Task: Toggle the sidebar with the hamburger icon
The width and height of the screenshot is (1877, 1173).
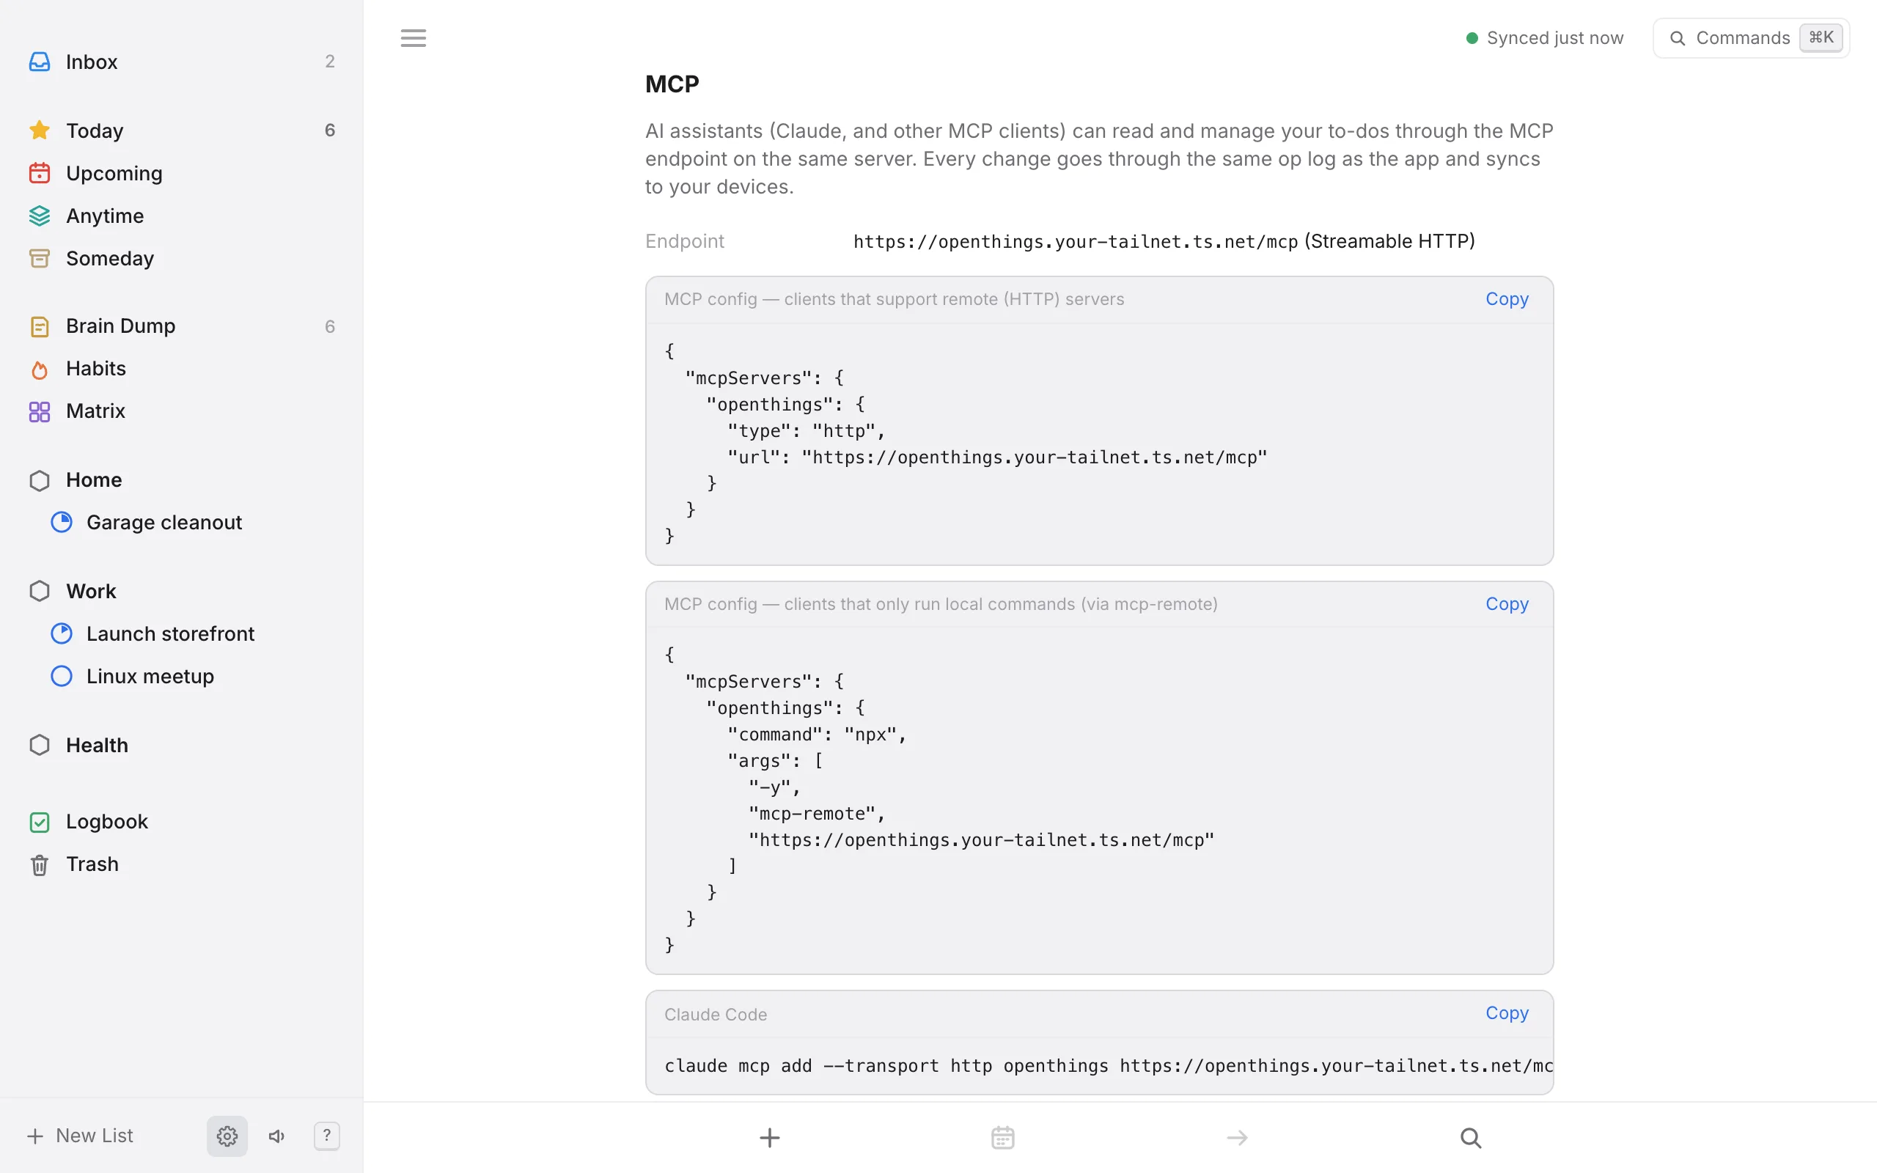Action: coord(414,38)
